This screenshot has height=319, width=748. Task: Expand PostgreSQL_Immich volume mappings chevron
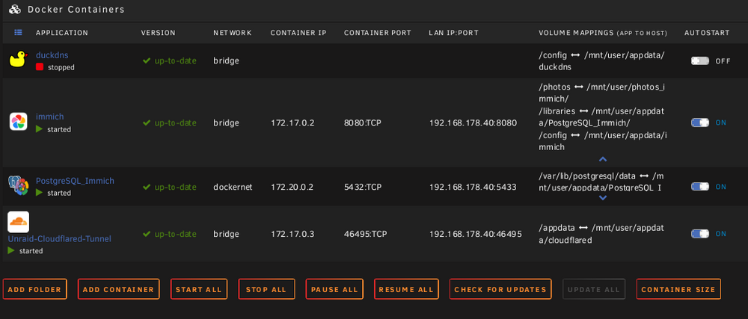(602, 197)
